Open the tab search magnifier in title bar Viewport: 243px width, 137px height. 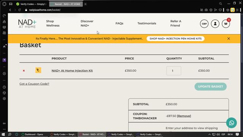[x=221, y=3]
